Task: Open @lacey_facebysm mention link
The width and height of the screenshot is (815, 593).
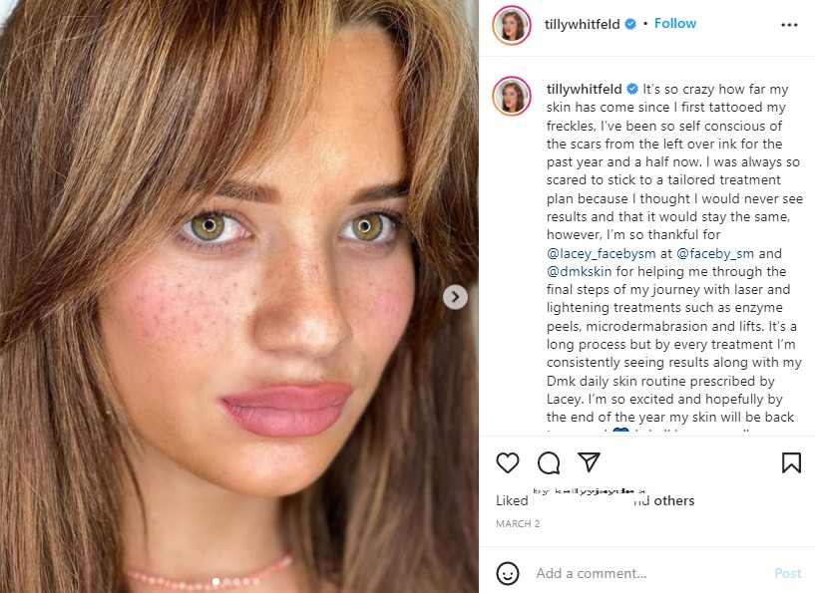Action: click(x=601, y=253)
